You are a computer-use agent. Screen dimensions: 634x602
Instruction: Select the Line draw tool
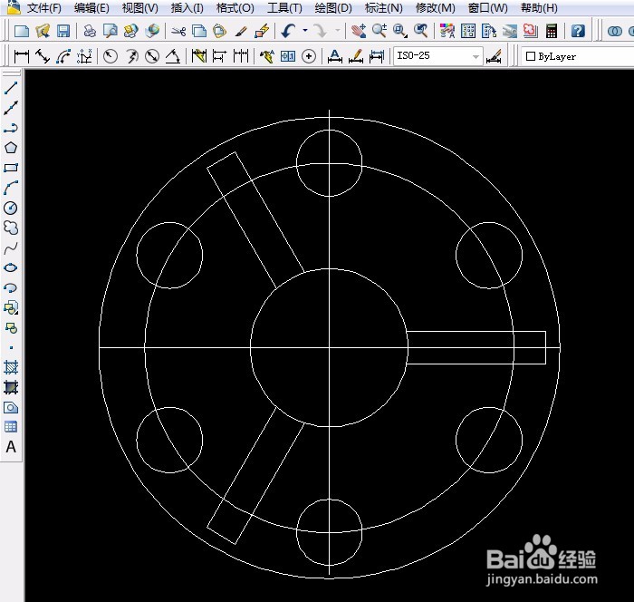[x=11, y=88]
